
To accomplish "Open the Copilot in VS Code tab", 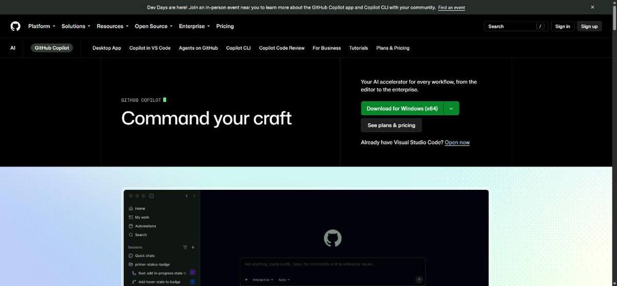I will coord(150,48).
